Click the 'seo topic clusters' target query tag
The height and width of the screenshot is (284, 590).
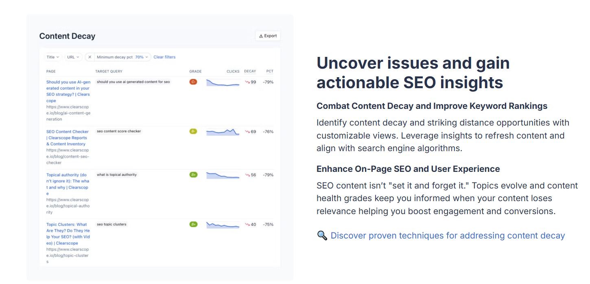point(111,224)
